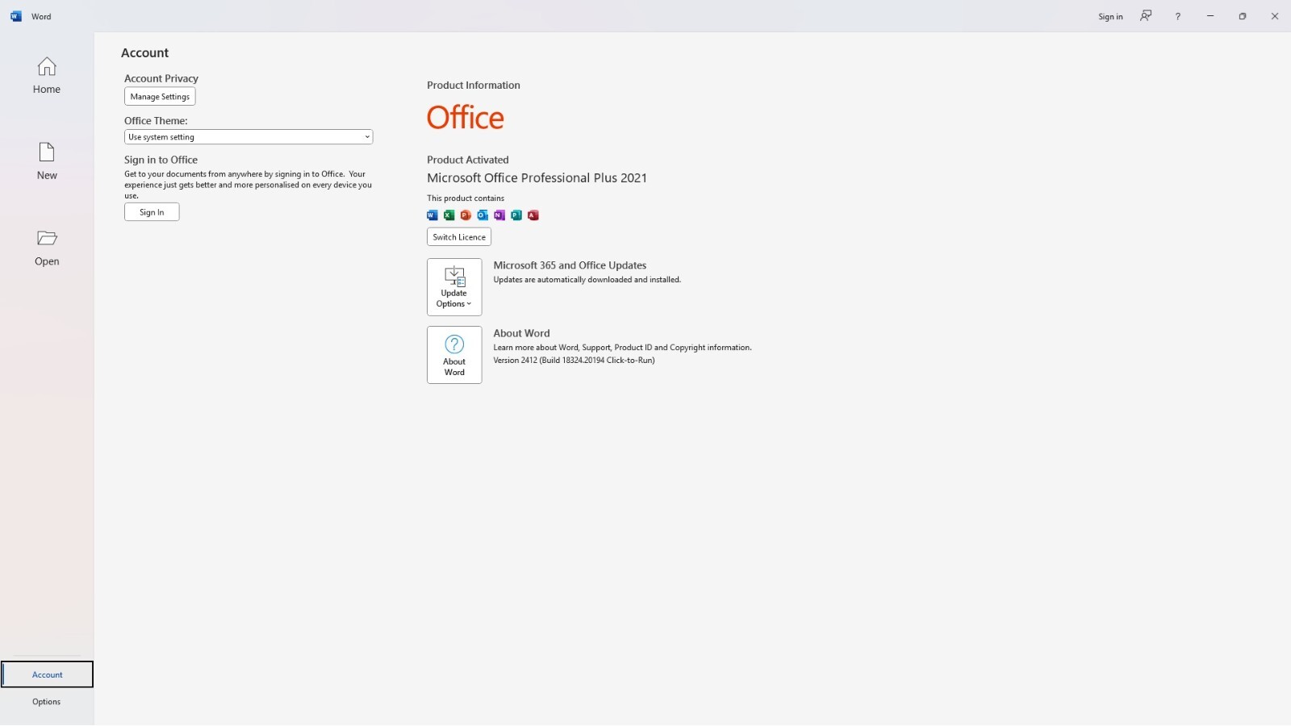Click the 'Product Information' heading

[474, 85]
